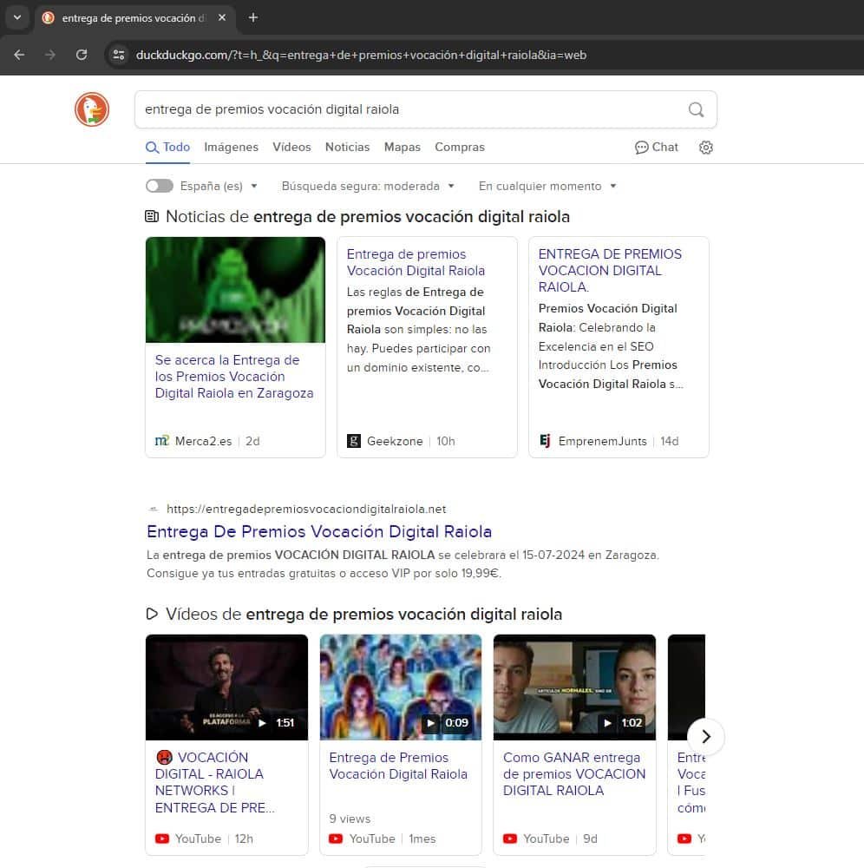Click the Merca2.es source icon

coord(161,441)
